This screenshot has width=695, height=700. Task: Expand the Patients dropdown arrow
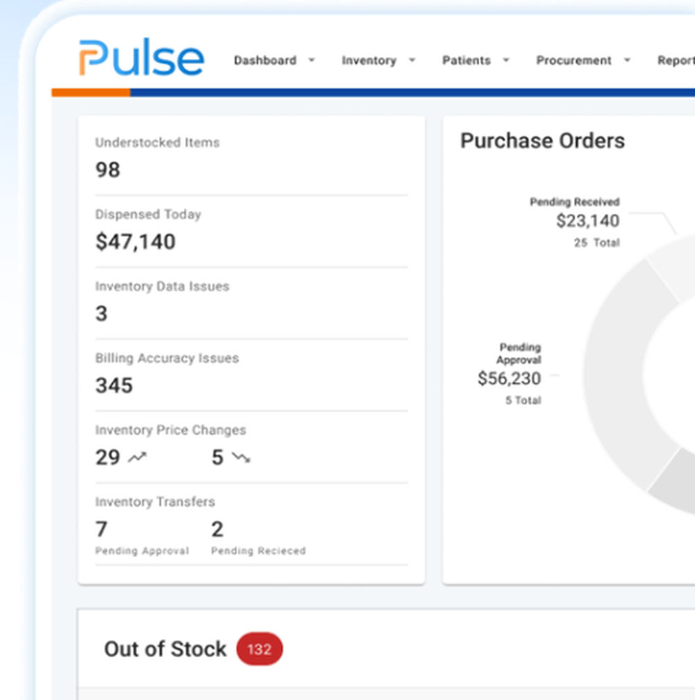coord(506,60)
